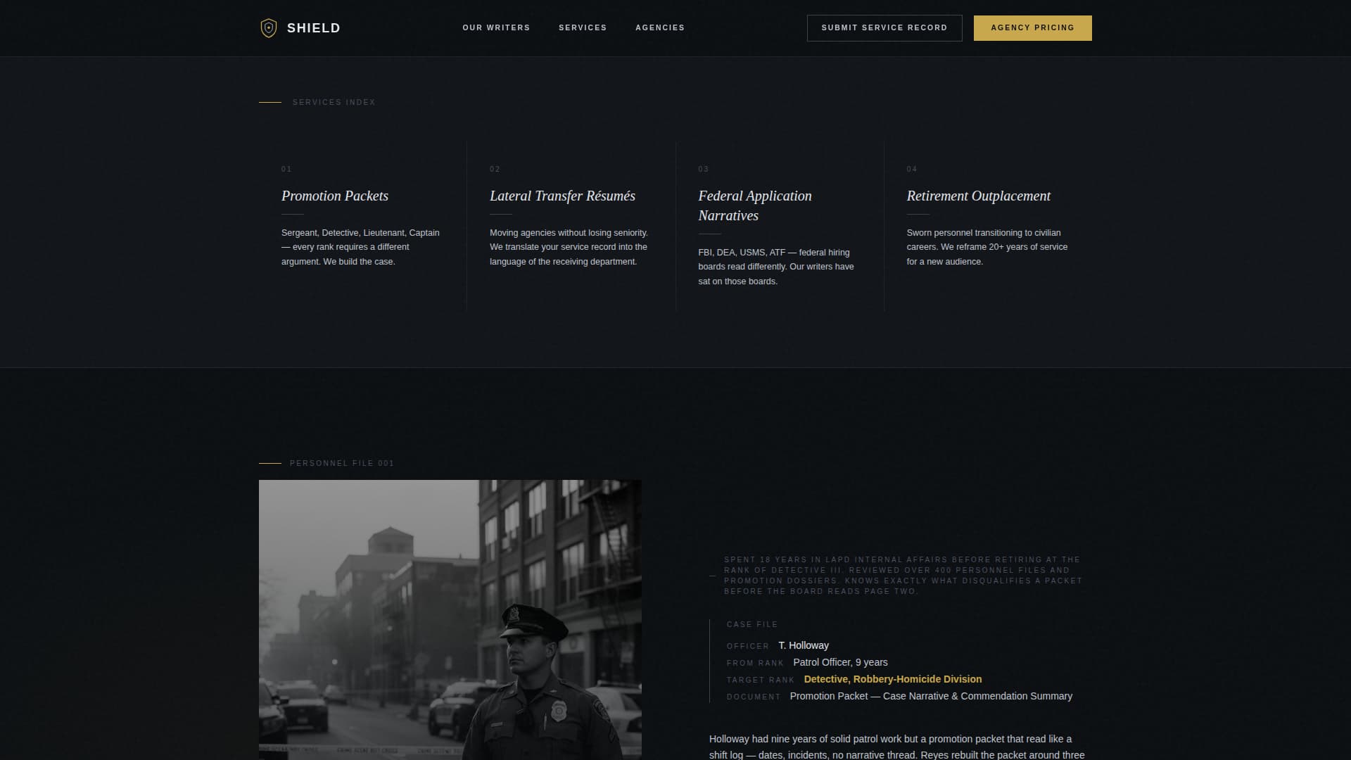Open the Promotion Packets service heading

click(x=335, y=196)
